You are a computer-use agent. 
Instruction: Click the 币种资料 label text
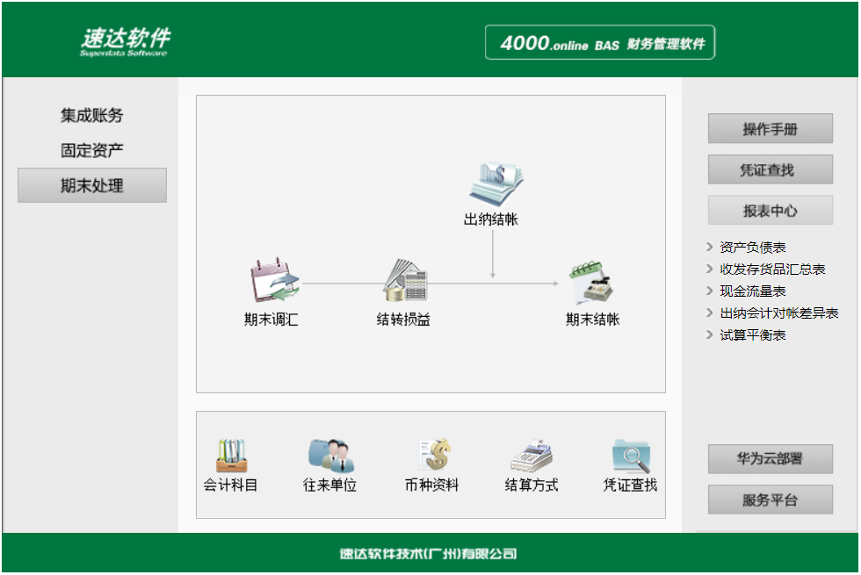coord(431,485)
